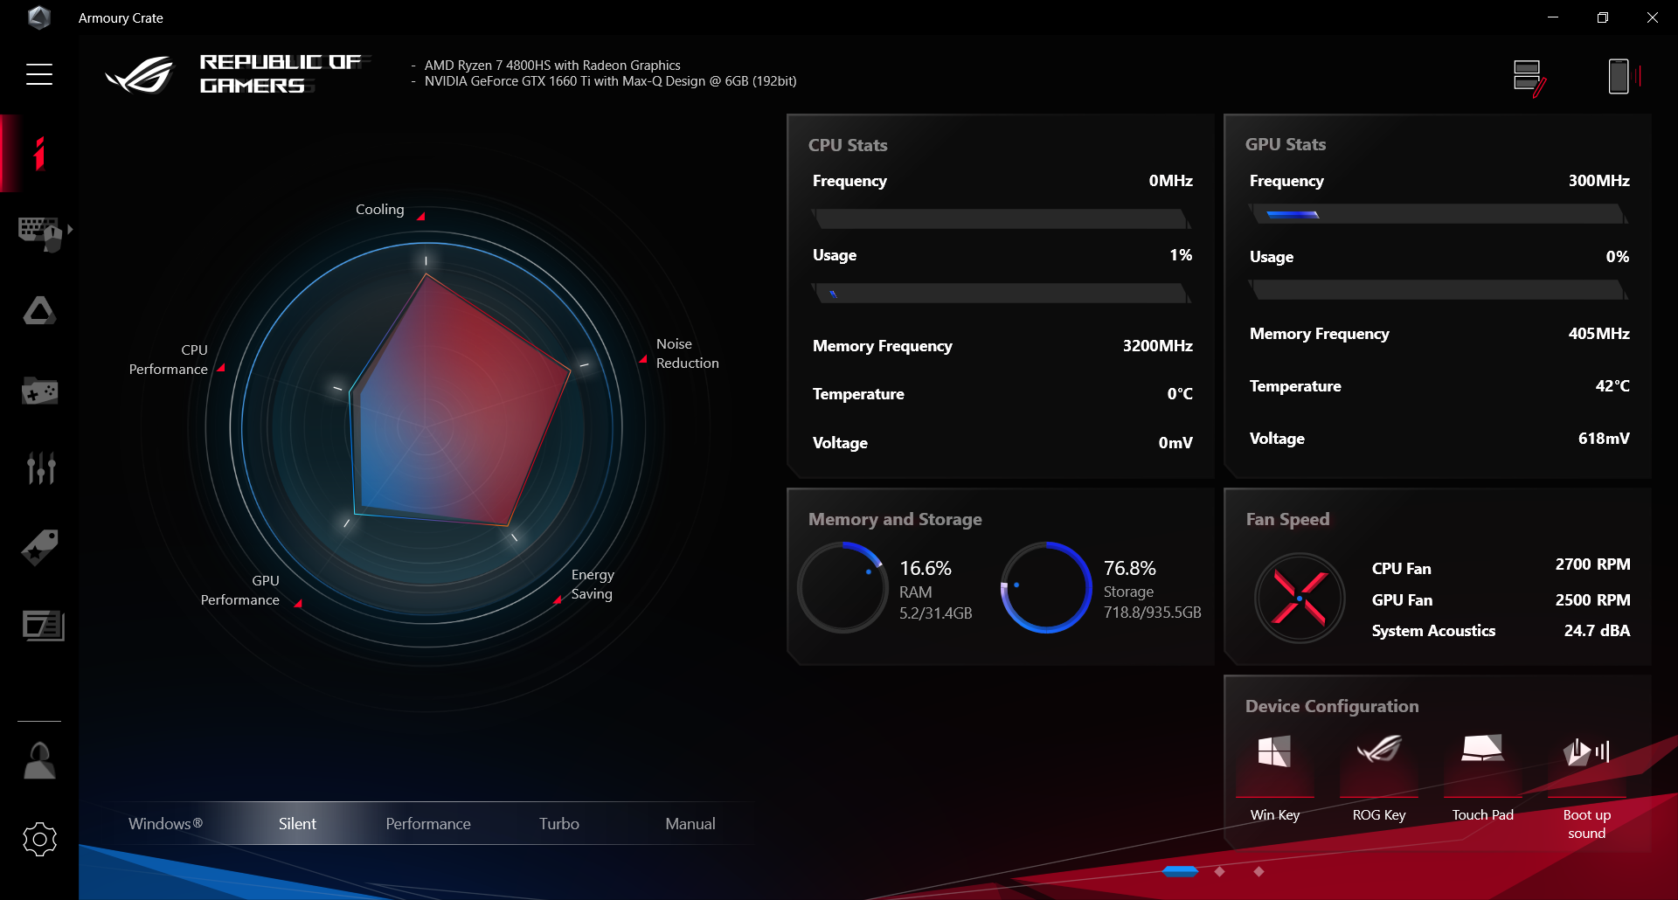Click the Cooling label on radar chart
Image resolution: width=1678 pixels, height=900 pixels.
point(380,210)
